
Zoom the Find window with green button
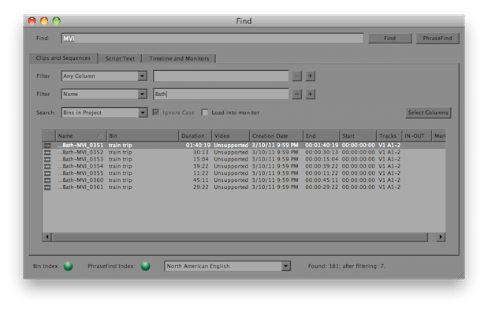56,20
